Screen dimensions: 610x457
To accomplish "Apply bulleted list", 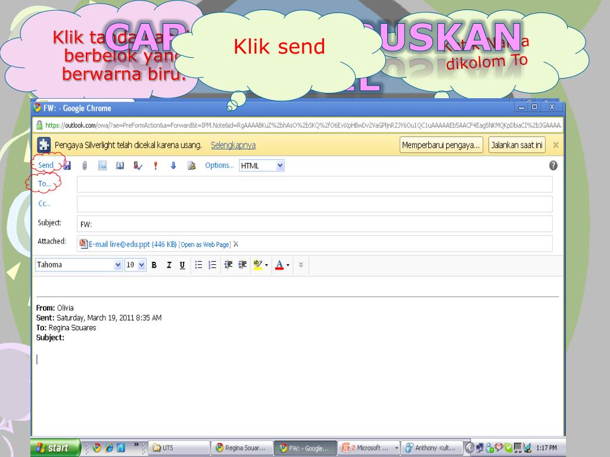I will [x=198, y=265].
